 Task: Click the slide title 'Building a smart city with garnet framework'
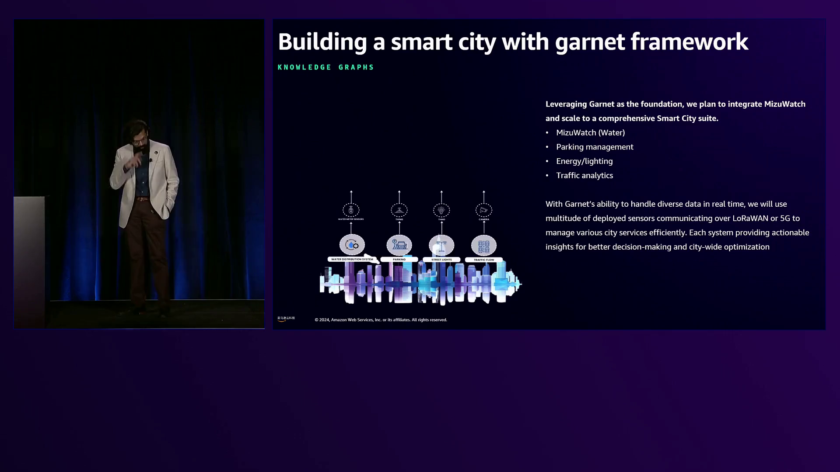coord(513,42)
